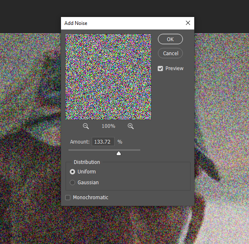Click the Distribution group label
This screenshot has height=244, width=249.
click(x=87, y=162)
